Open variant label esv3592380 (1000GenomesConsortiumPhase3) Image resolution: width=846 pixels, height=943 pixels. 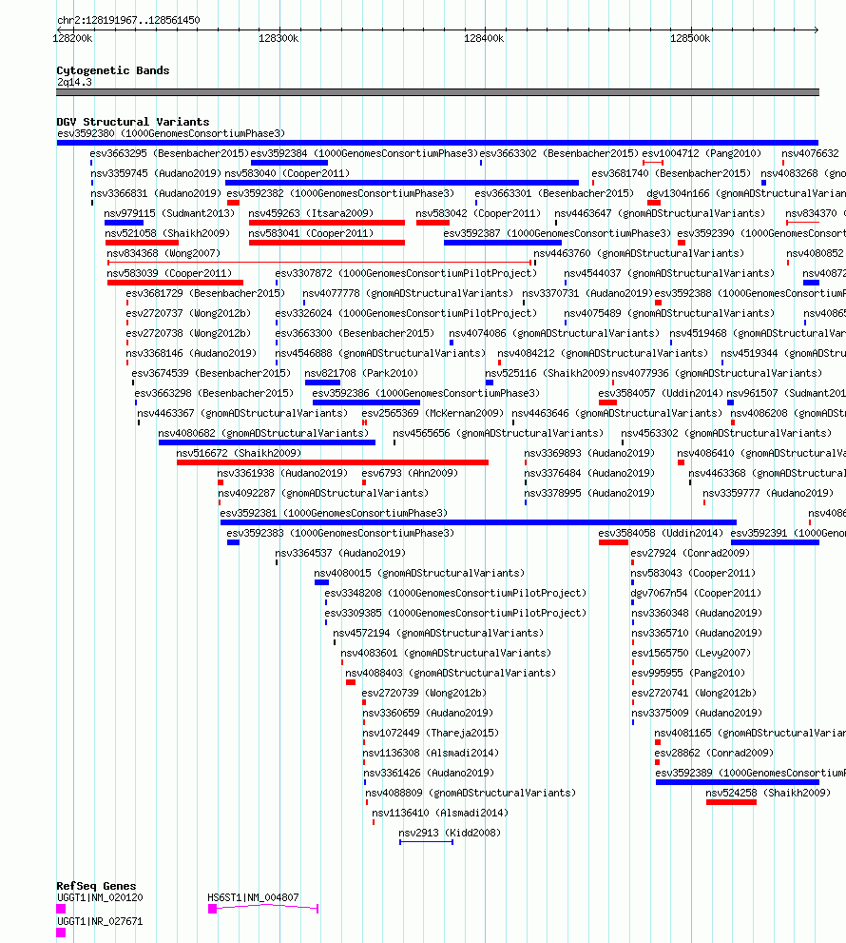(171, 133)
